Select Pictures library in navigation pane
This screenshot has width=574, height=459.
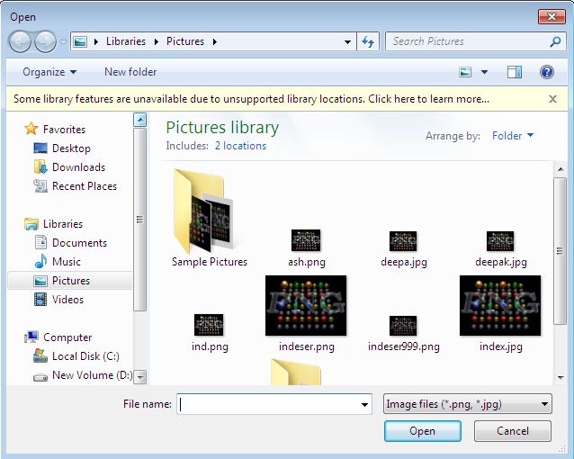pyautogui.click(x=69, y=281)
